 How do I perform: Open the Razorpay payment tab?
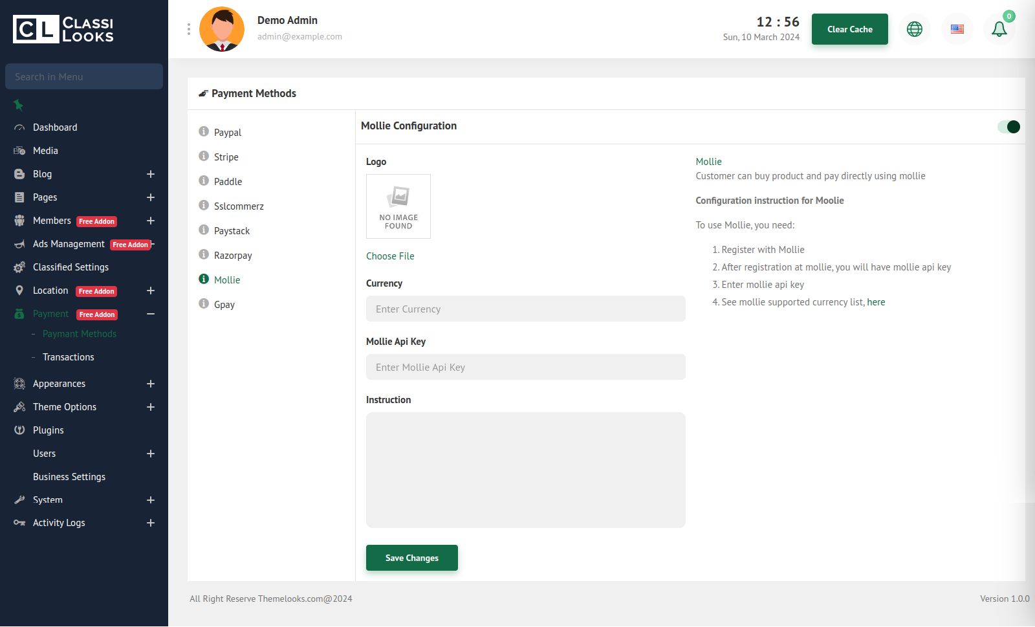233,256
